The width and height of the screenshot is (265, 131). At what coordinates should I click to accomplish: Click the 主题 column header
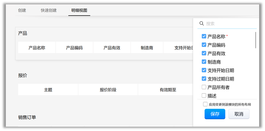(48, 90)
